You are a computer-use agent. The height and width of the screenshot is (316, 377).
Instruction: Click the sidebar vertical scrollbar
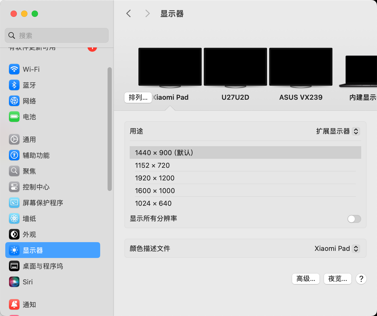point(110,129)
